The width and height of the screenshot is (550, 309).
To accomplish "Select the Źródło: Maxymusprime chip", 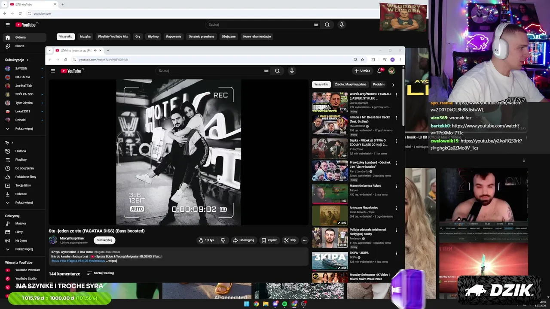I will click(x=351, y=85).
